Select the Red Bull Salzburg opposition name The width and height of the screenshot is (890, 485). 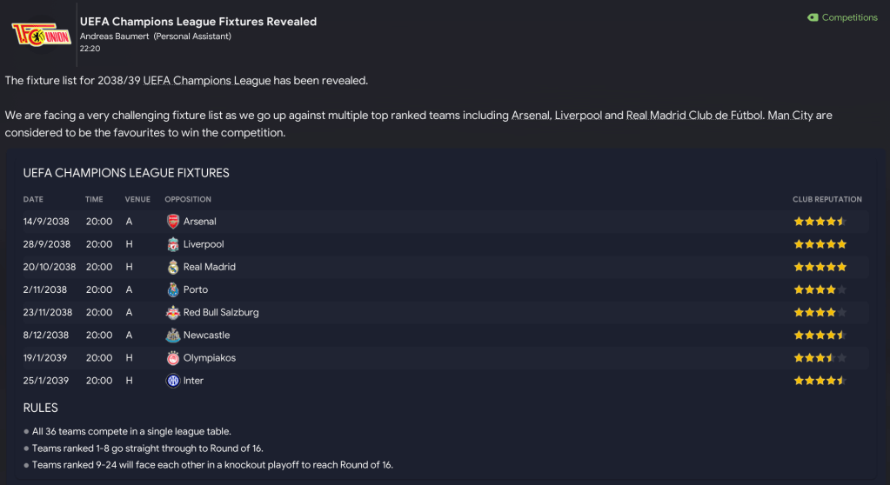click(x=221, y=312)
